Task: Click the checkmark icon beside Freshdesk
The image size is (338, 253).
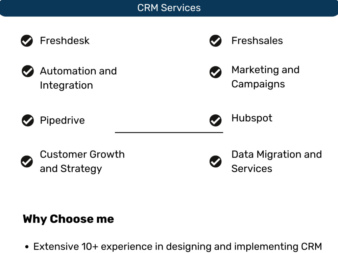Action: coord(27,41)
